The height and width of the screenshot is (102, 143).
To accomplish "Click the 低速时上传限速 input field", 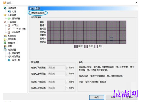I will point(57,88).
